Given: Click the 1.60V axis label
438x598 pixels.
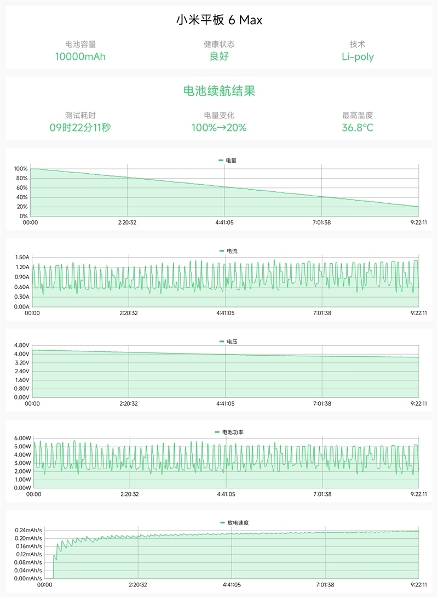Looking at the screenshot, I should tap(22, 380).
